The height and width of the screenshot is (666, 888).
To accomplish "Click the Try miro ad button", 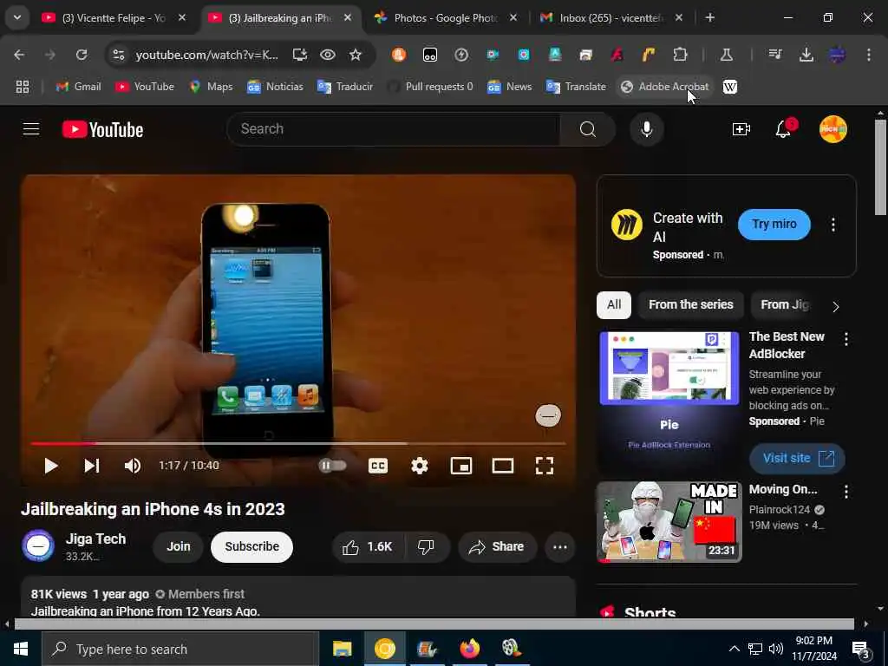I will (774, 225).
